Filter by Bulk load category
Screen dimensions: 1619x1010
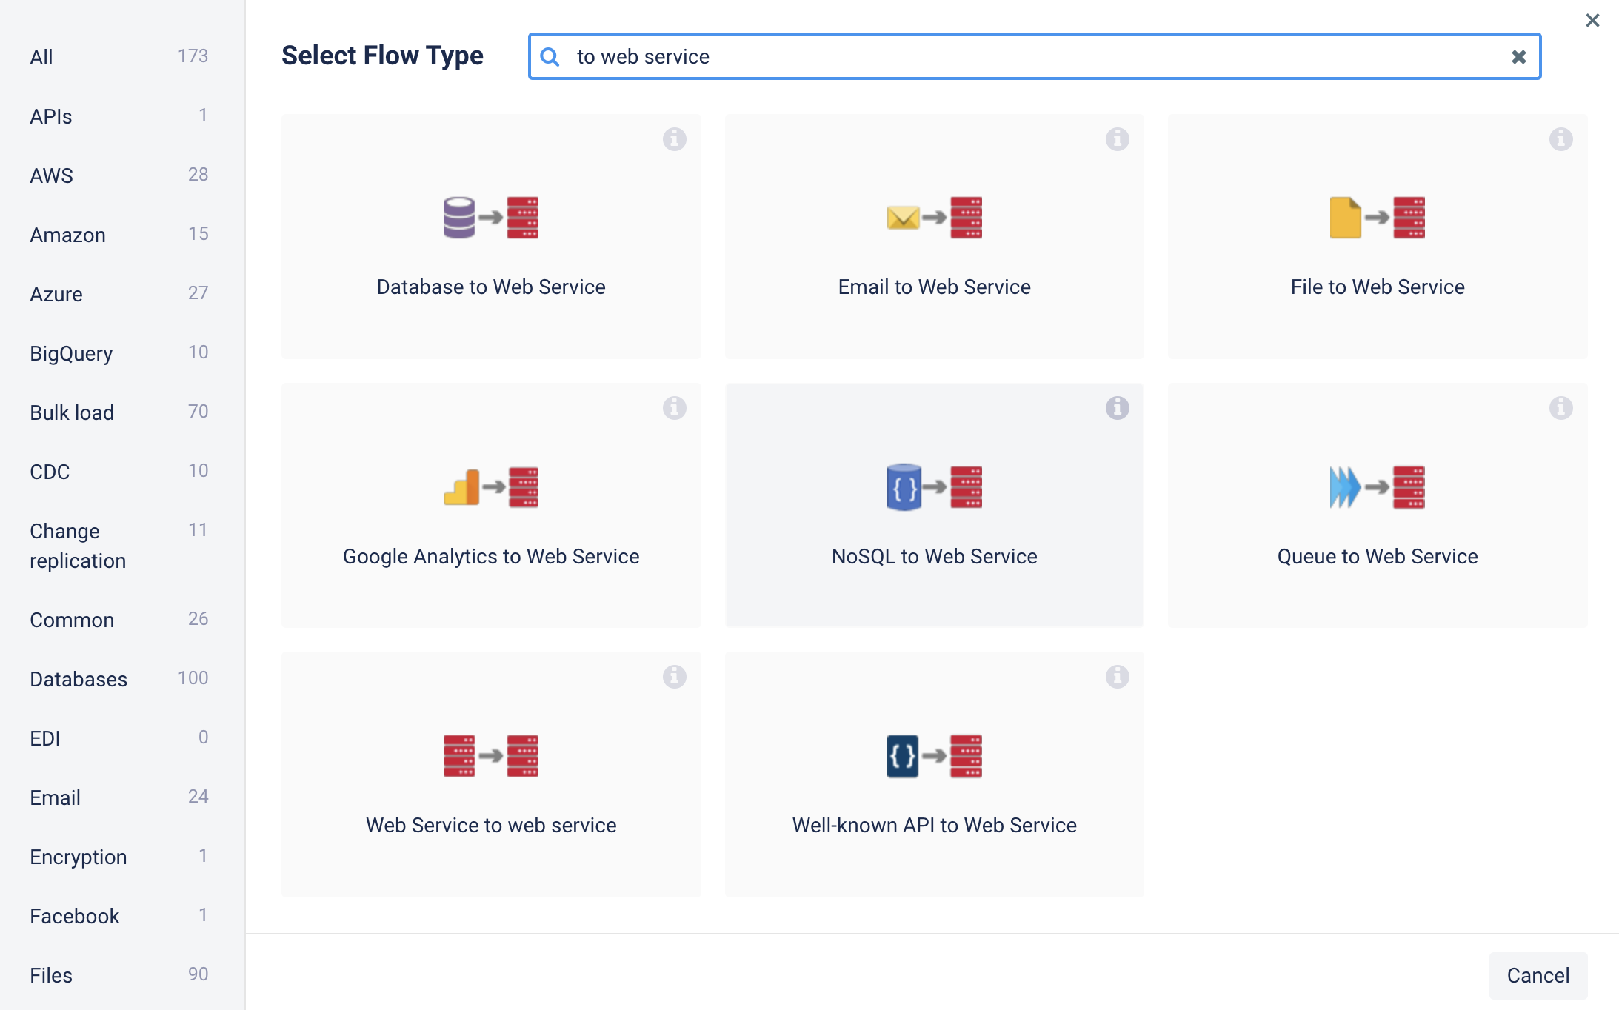point(71,412)
